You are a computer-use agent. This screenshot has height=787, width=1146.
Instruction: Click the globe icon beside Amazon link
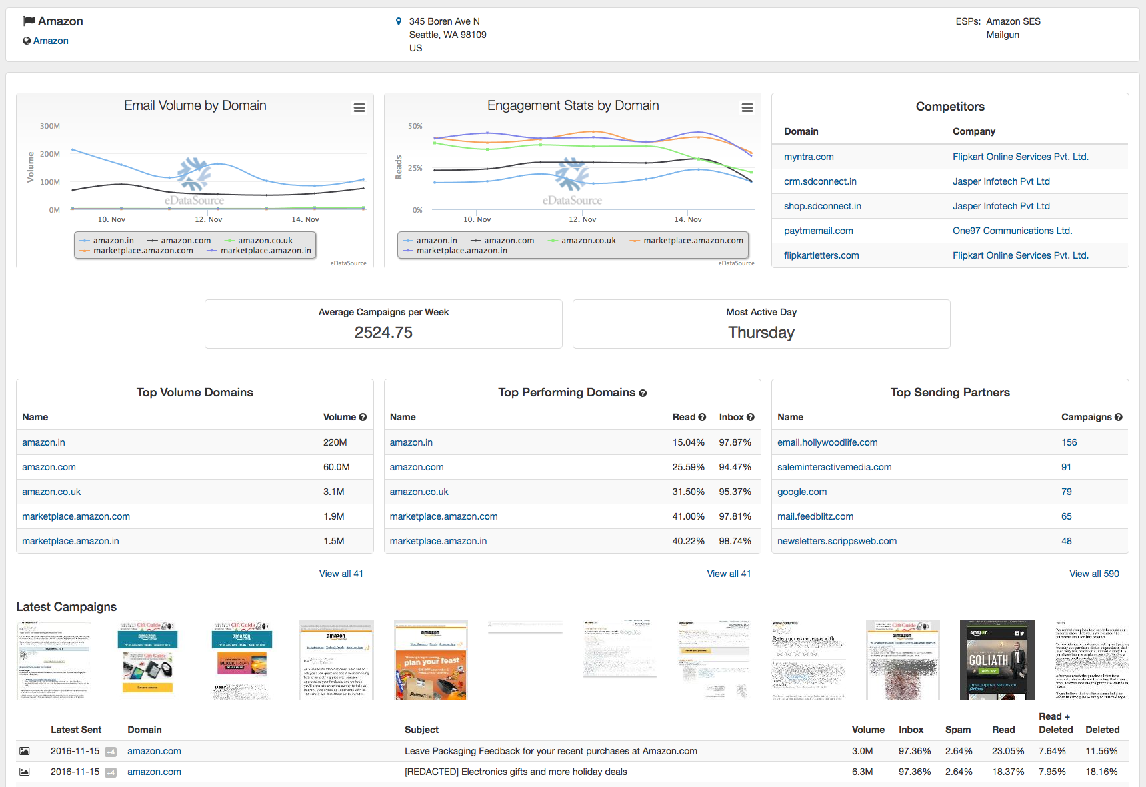(27, 41)
